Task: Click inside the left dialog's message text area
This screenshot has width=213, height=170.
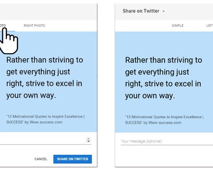Action: pyautogui.click(x=43, y=140)
